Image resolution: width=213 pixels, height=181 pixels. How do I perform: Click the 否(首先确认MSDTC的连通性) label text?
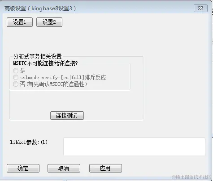pyautogui.click(x=53, y=84)
